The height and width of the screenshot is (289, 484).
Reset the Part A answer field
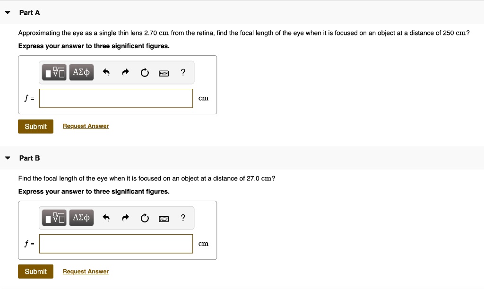coord(145,72)
